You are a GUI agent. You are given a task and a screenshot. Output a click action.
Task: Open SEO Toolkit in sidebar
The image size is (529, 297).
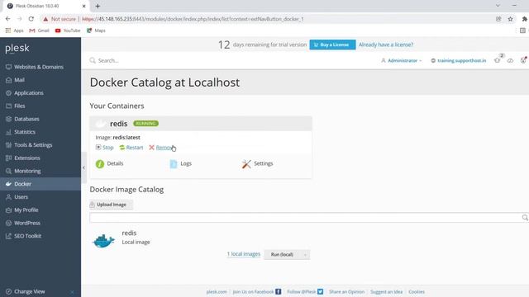pos(24,236)
